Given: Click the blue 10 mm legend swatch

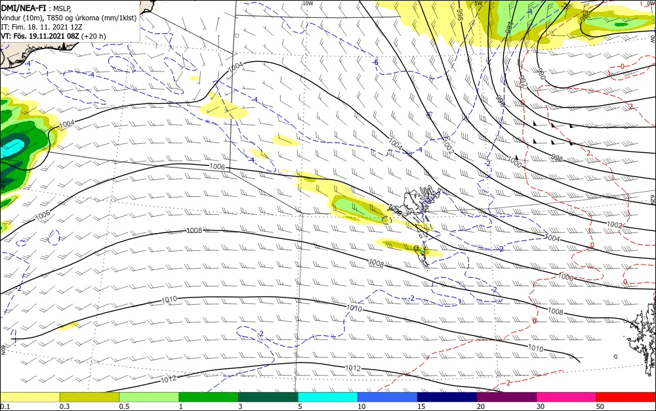Looking at the screenshot, I should coord(388,397).
